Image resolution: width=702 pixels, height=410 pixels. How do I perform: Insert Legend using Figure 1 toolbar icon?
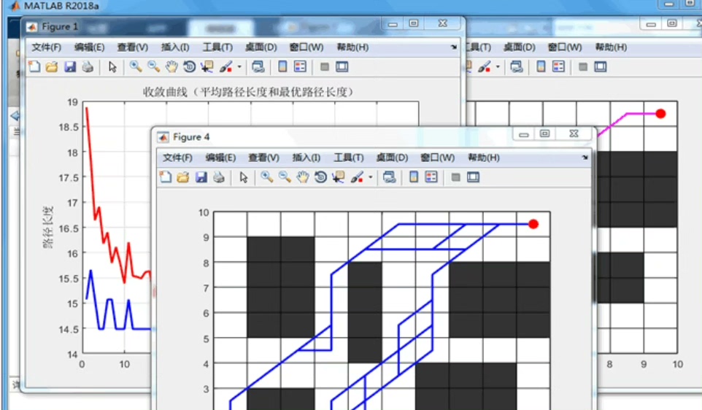[300, 66]
